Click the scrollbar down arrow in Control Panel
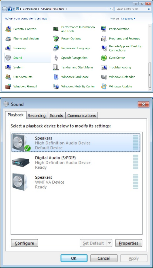This screenshot has width=153, height=268. [x=150, y=89]
